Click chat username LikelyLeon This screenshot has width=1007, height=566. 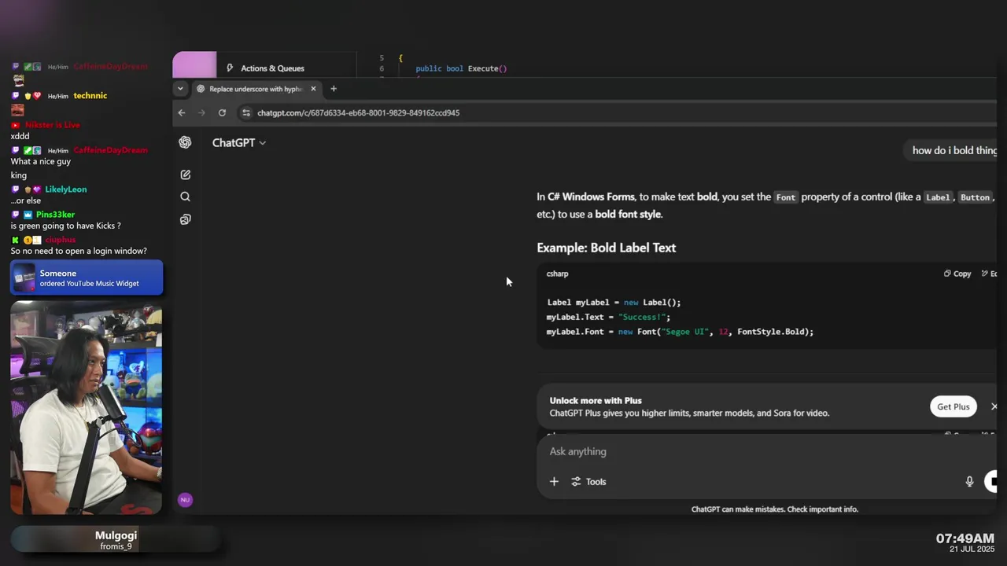[x=66, y=189]
